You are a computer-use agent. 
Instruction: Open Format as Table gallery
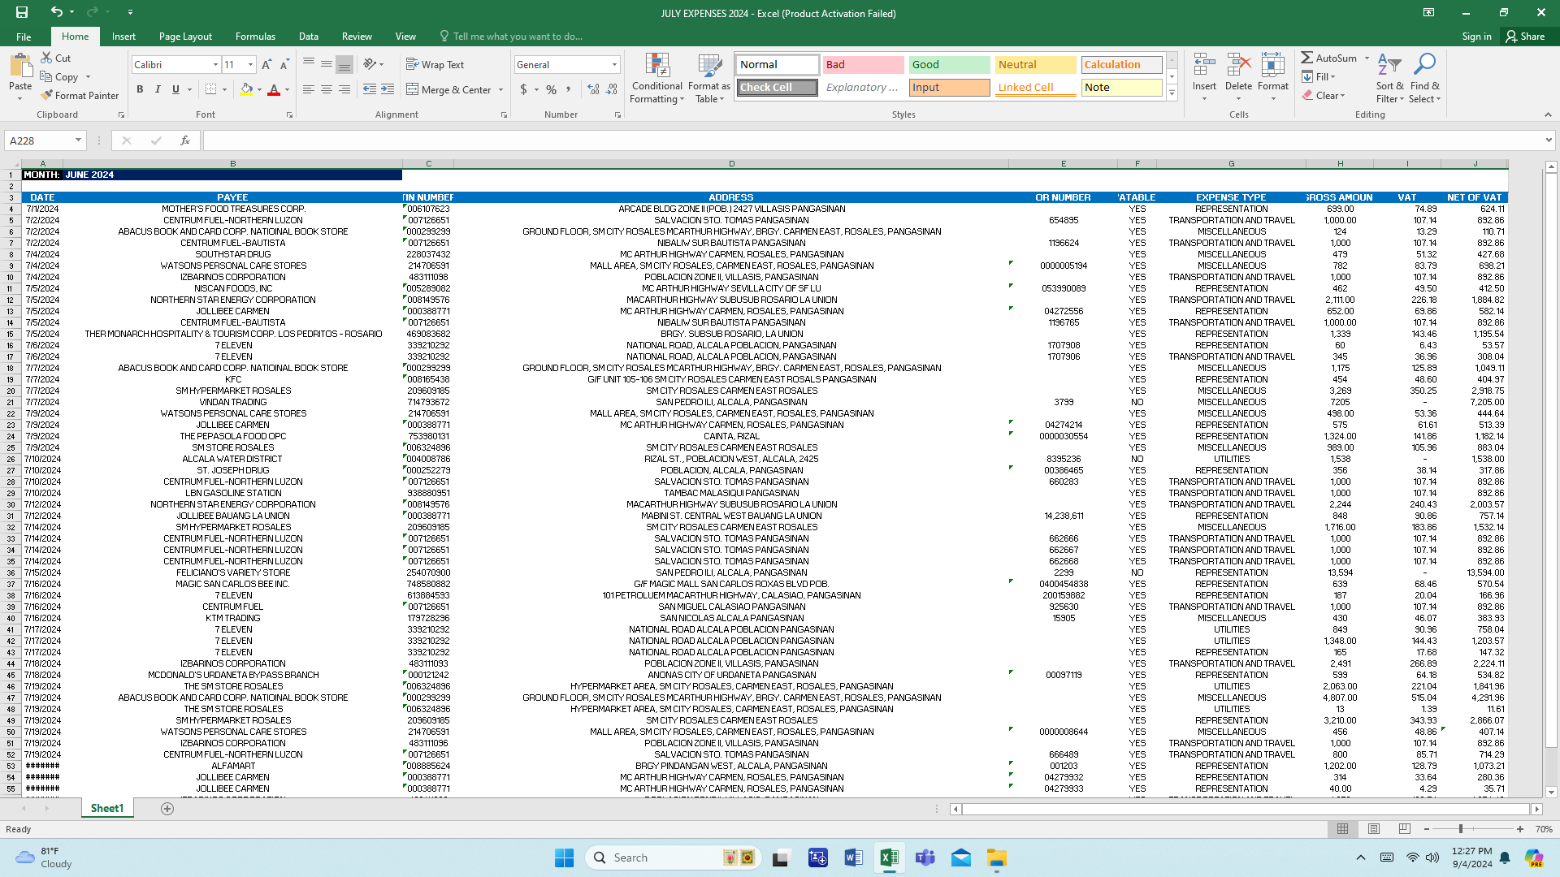coord(708,78)
